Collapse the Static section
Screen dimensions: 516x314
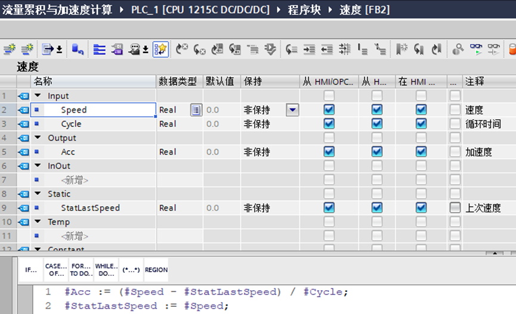click(38, 193)
